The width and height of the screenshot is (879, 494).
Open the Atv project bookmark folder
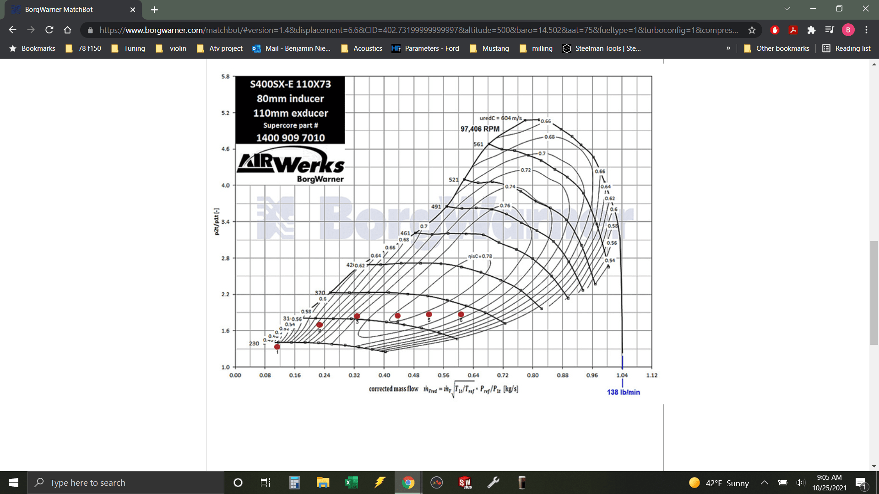220,48
